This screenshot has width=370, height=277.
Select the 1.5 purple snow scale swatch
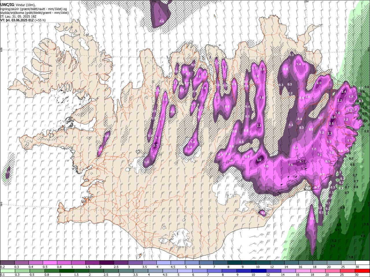92,263
